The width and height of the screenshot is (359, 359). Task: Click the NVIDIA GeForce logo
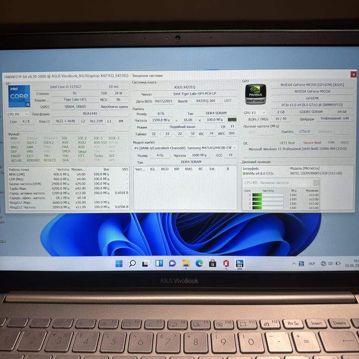tap(255, 94)
